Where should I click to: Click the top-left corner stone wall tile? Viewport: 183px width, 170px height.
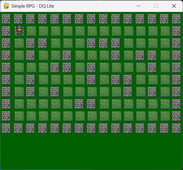(6, 19)
